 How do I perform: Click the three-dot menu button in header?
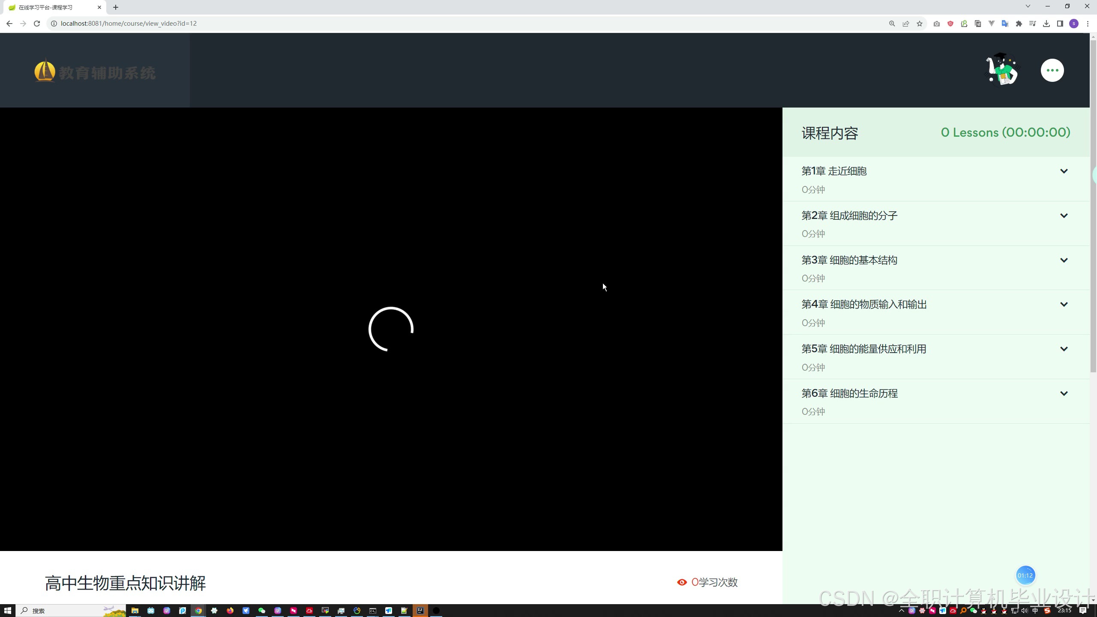point(1052,70)
